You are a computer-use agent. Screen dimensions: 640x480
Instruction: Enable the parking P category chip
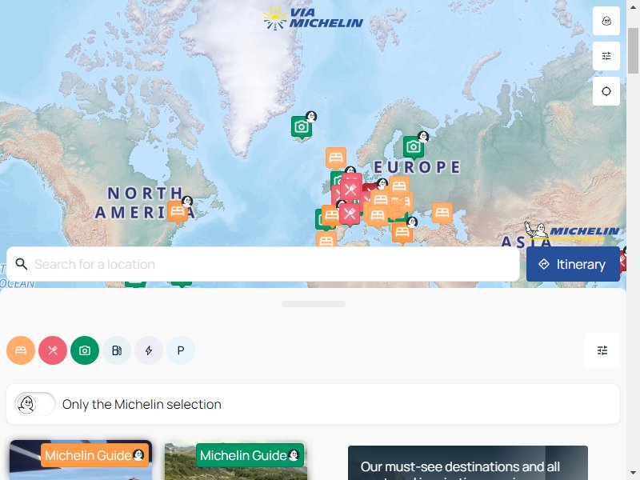click(x=181, y=350)
